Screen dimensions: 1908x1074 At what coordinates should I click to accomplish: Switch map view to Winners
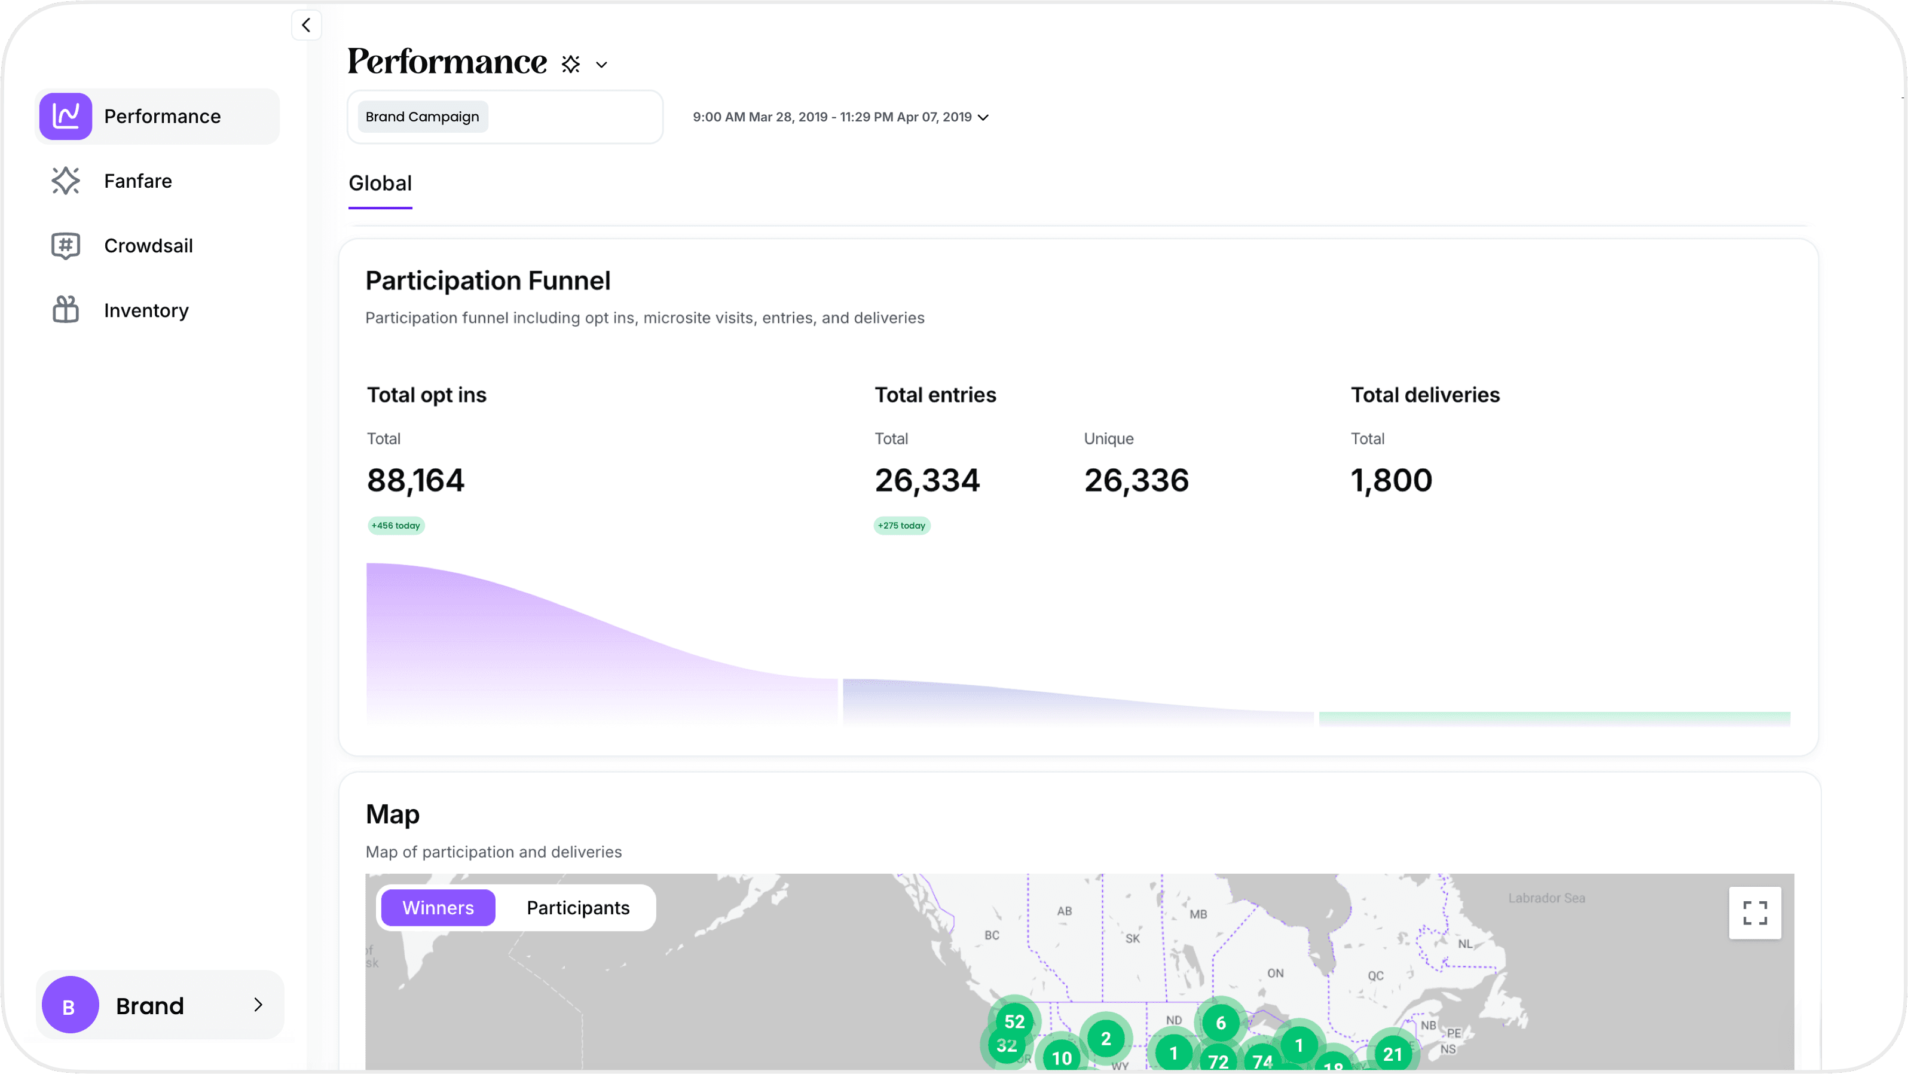point(438,907)
